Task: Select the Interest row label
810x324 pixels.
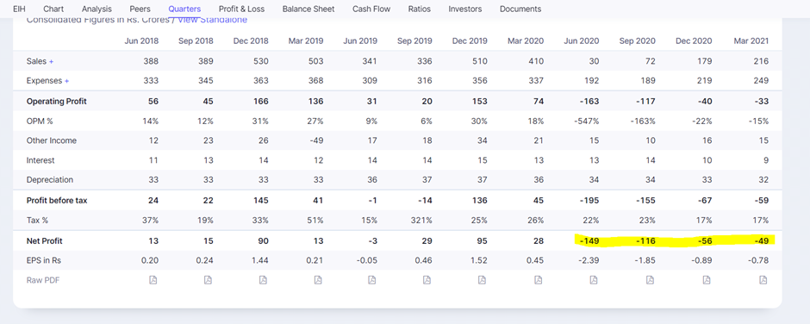Action: (40, 160)
